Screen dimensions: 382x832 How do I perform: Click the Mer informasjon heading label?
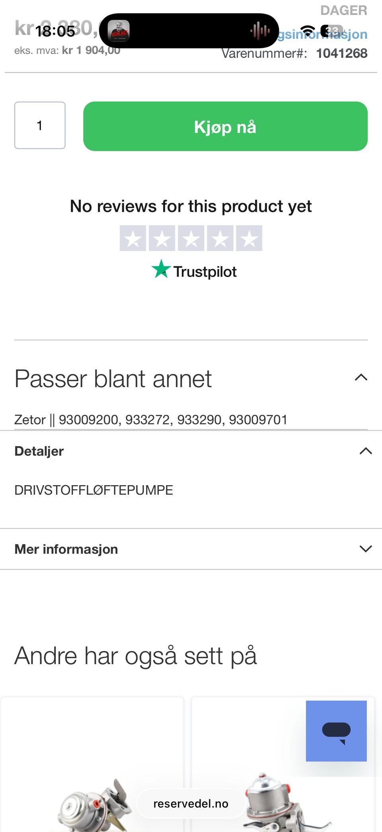coord(66,549)
